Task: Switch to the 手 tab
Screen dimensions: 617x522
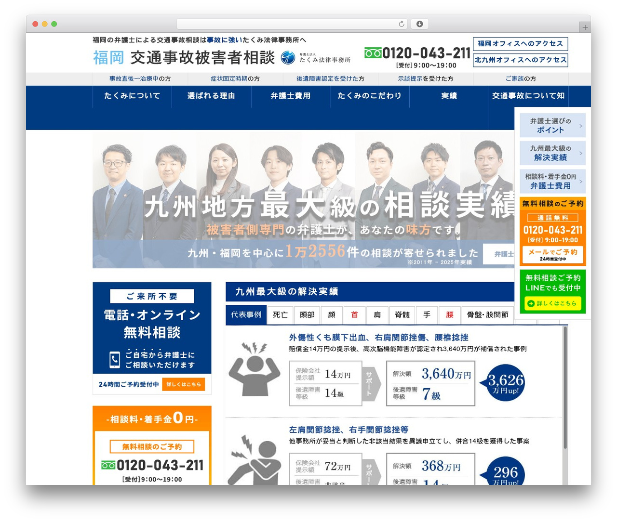Action: point(427,315)
